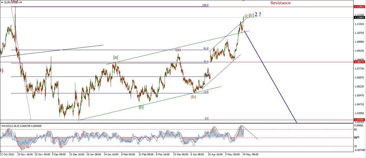Click the 1.12953 resistance price tag
The width and height of the screenshot is (366, 158).
[359, 6]
